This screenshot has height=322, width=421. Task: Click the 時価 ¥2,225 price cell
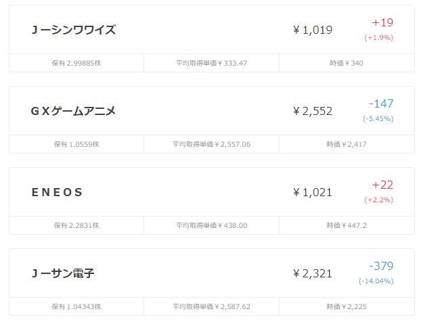coord(347,306)
